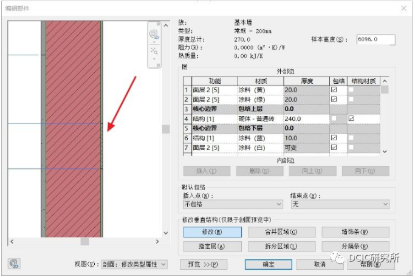The height and width of the screenshot is (277, 415).
Task: Click the 墙饰条(W) button
Action: point(355,232)
